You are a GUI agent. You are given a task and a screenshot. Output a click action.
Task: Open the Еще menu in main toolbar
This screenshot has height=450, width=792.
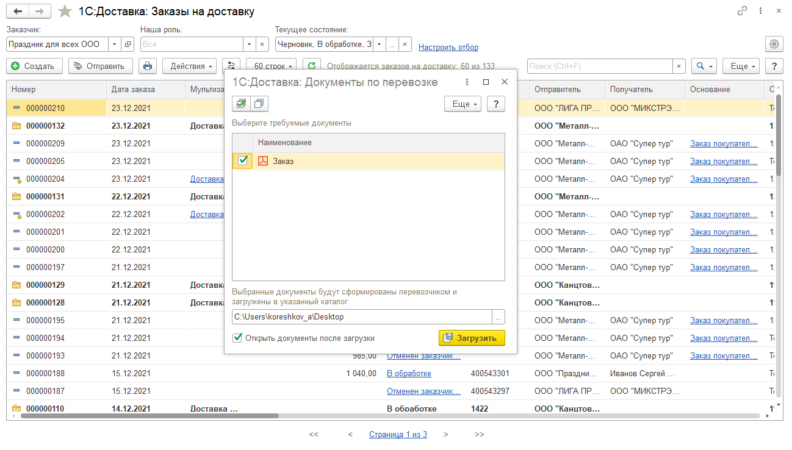[x=740, y=66]
